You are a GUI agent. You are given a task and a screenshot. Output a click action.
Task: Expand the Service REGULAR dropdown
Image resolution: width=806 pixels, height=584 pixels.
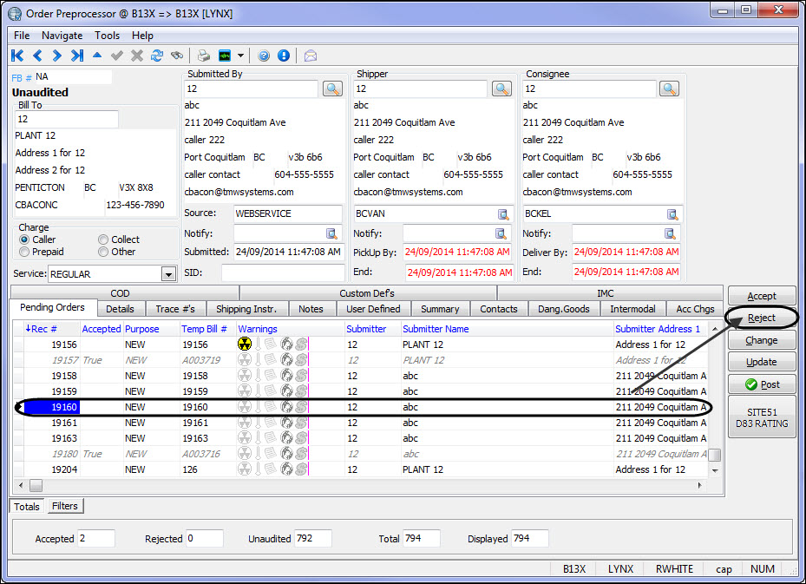(168, 274)
